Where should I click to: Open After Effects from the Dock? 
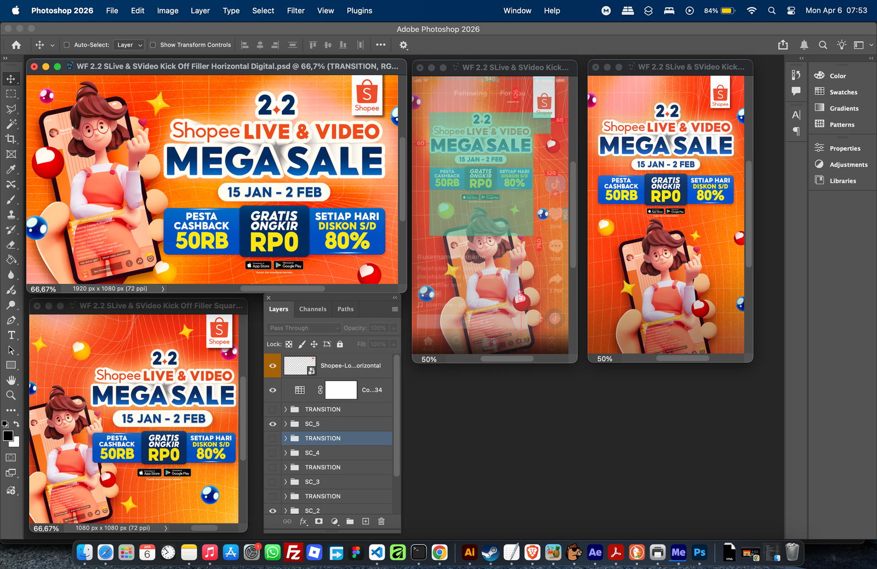tap(595, 553)
